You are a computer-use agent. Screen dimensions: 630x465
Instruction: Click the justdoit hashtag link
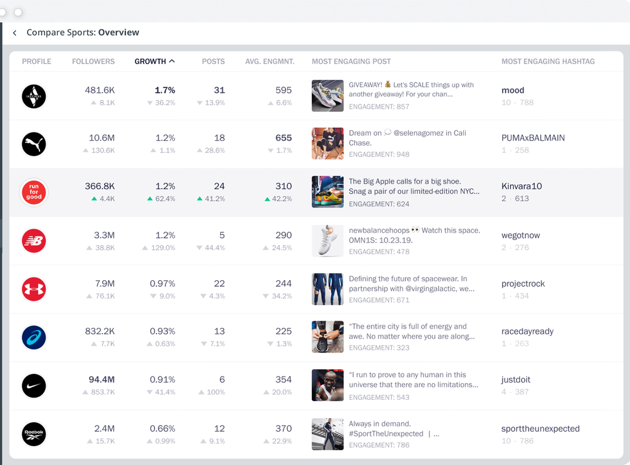coord(516,380)
